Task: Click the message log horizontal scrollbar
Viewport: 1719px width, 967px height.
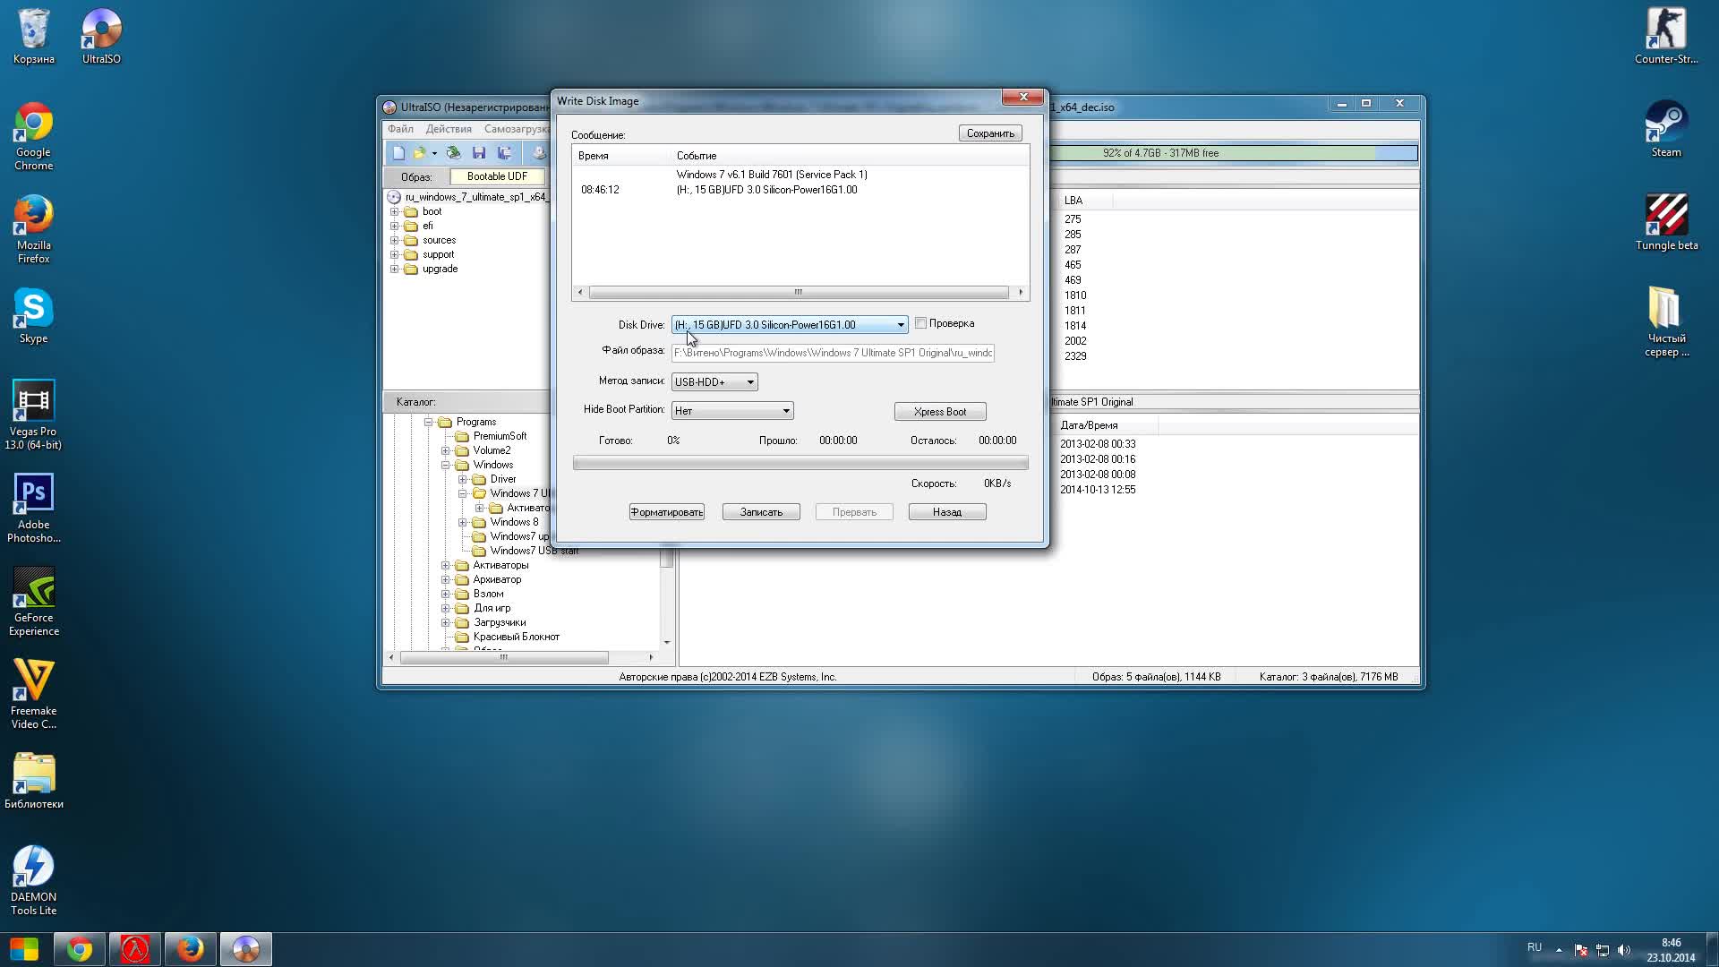Action: 800,292
